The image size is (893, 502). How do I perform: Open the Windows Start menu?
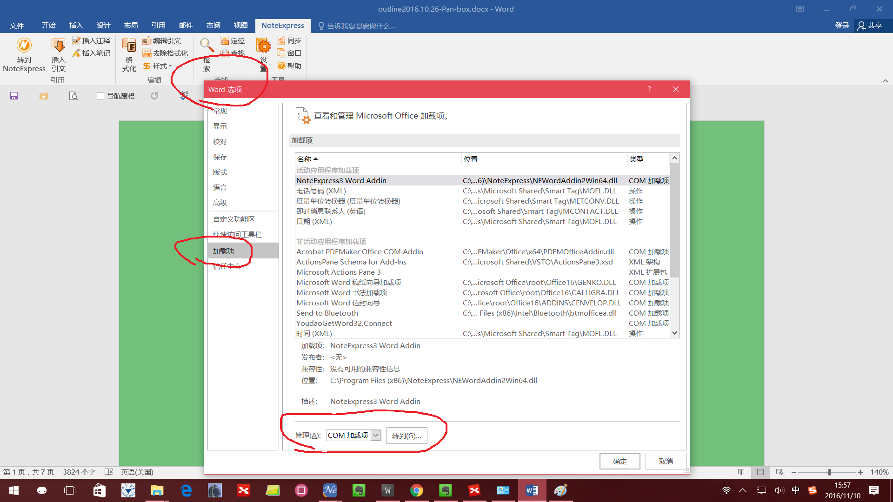[x=14, y=490]
